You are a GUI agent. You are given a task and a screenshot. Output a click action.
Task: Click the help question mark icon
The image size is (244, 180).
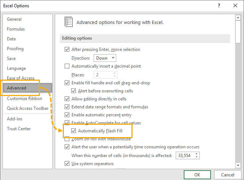click(x=219, y=6)
